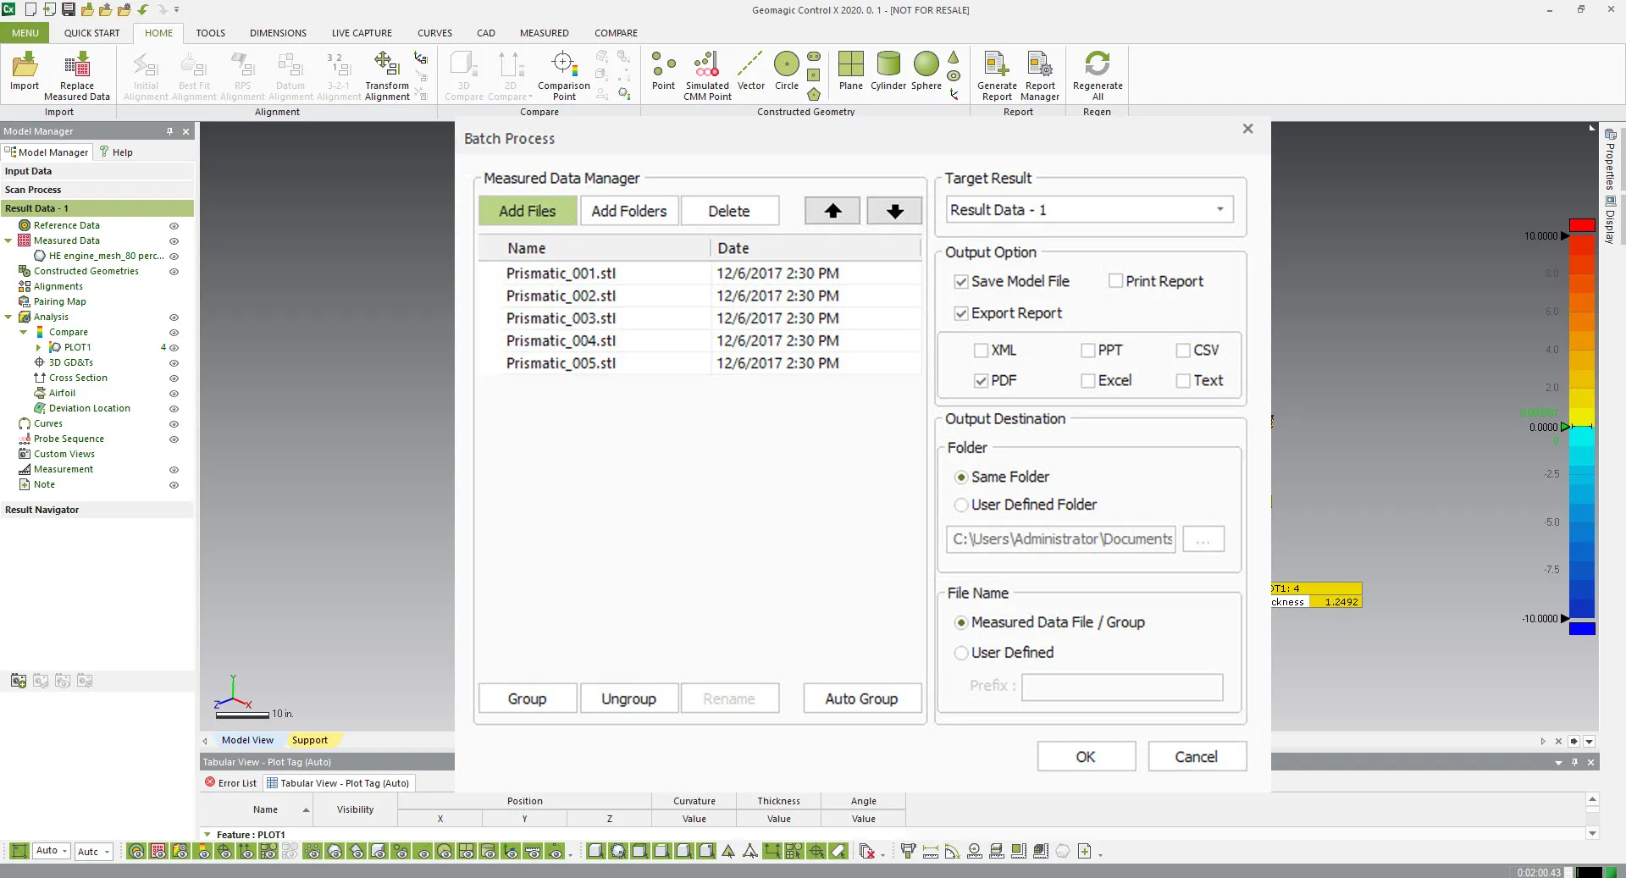Click the Import icon
1626x878 pixels.
[24, 68]
